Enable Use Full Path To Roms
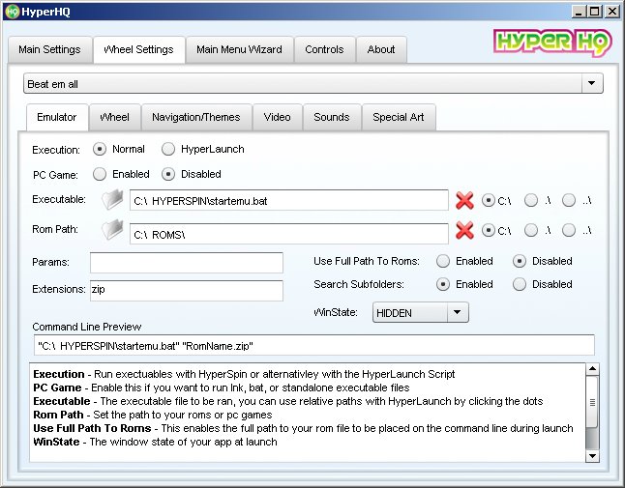This screenshot has width=625, height=488. point(443,261)
